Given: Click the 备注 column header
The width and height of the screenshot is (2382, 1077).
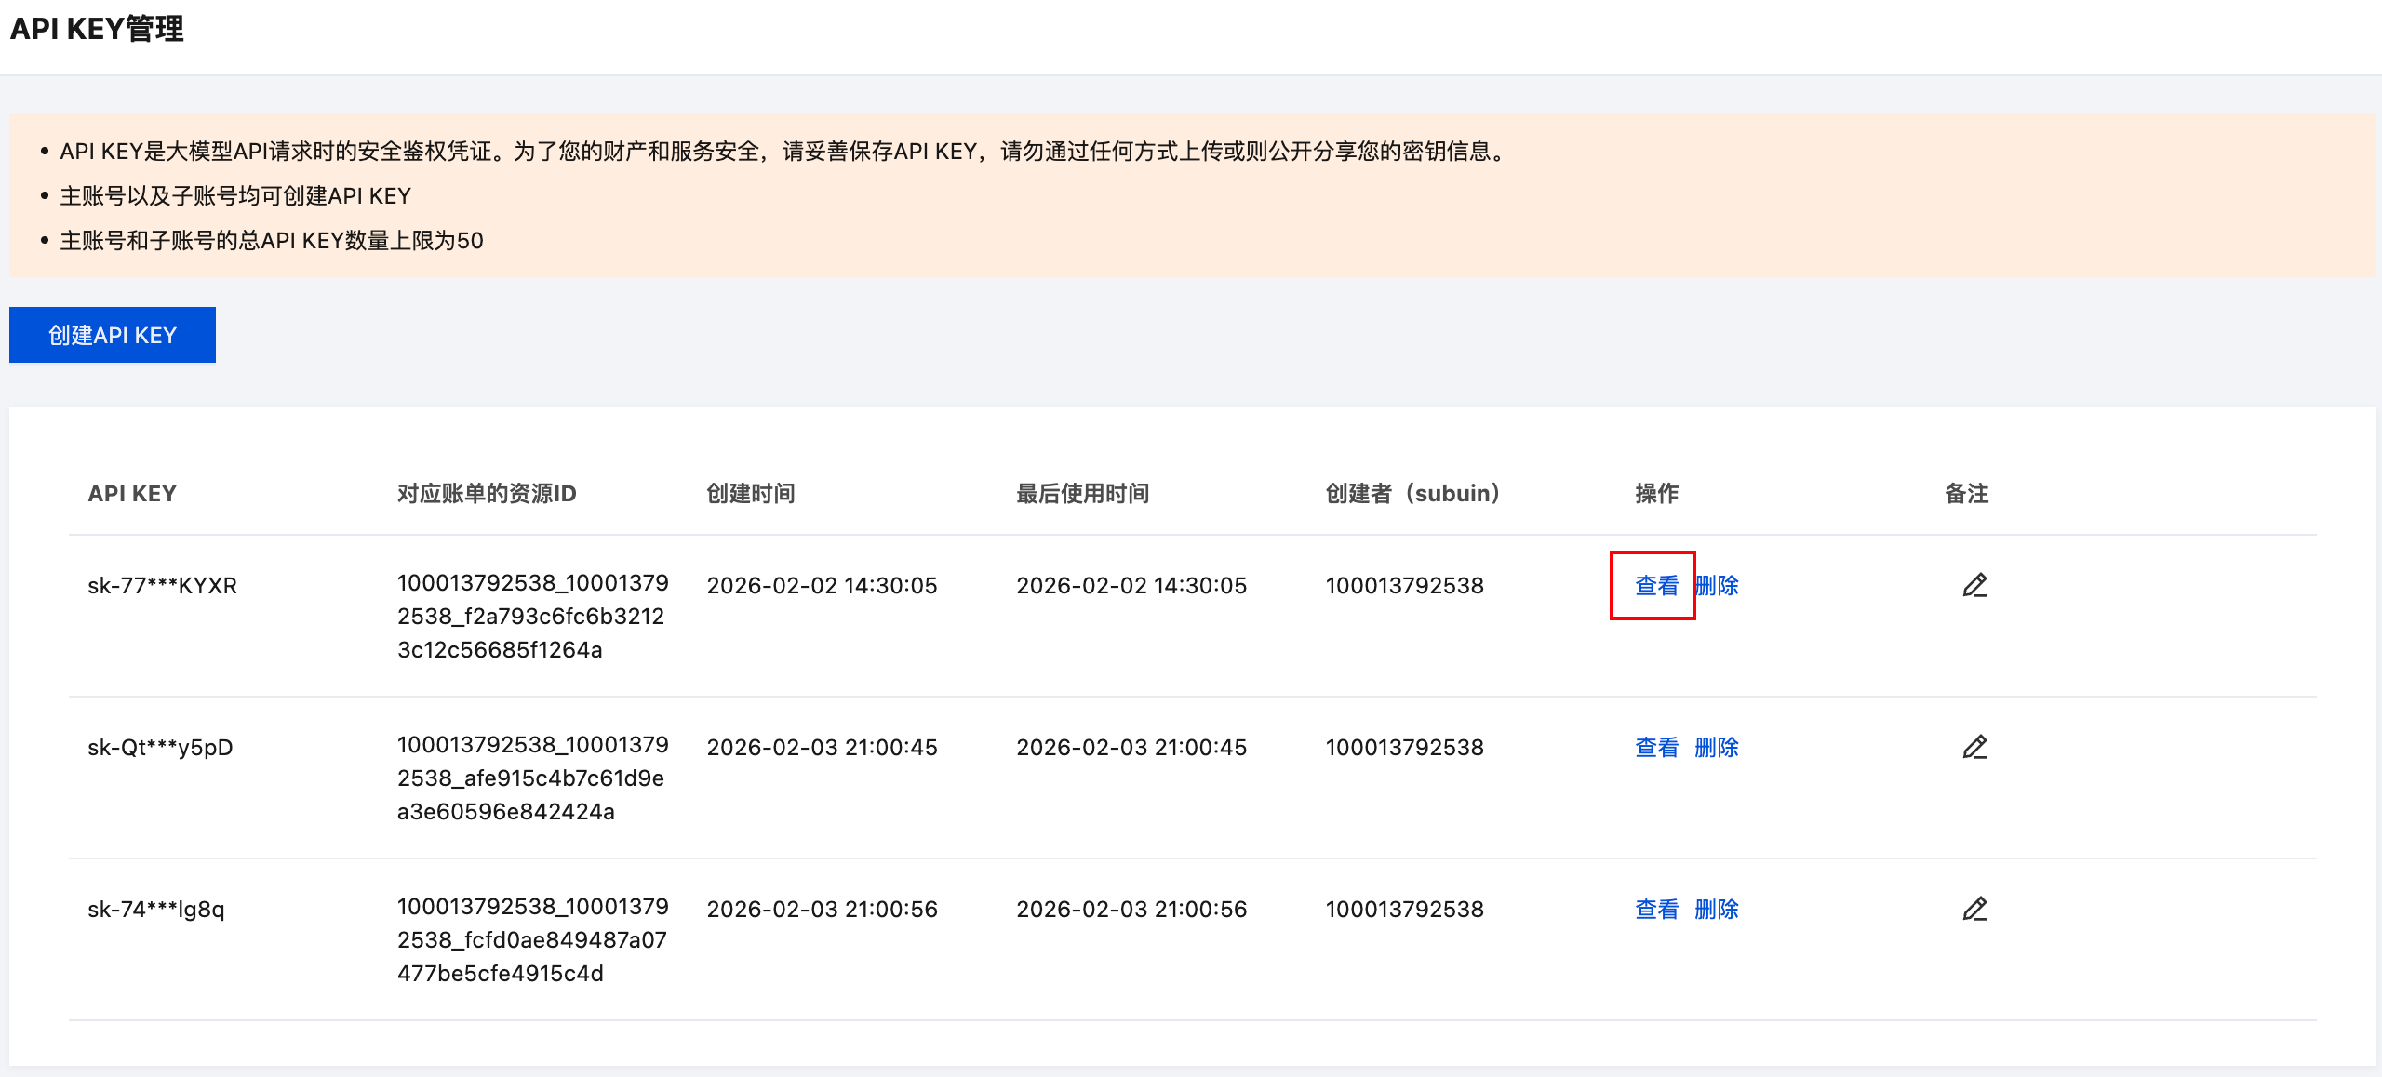Looking at the screenshot, I should 1966,493.
